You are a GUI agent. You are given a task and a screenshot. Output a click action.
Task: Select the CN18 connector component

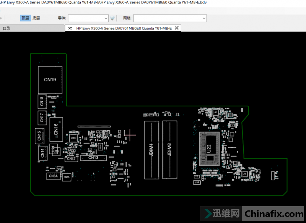[x=42, y=101]
